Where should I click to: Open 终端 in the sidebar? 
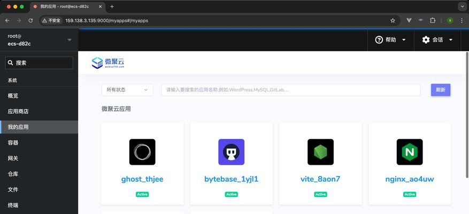(39, 205)
